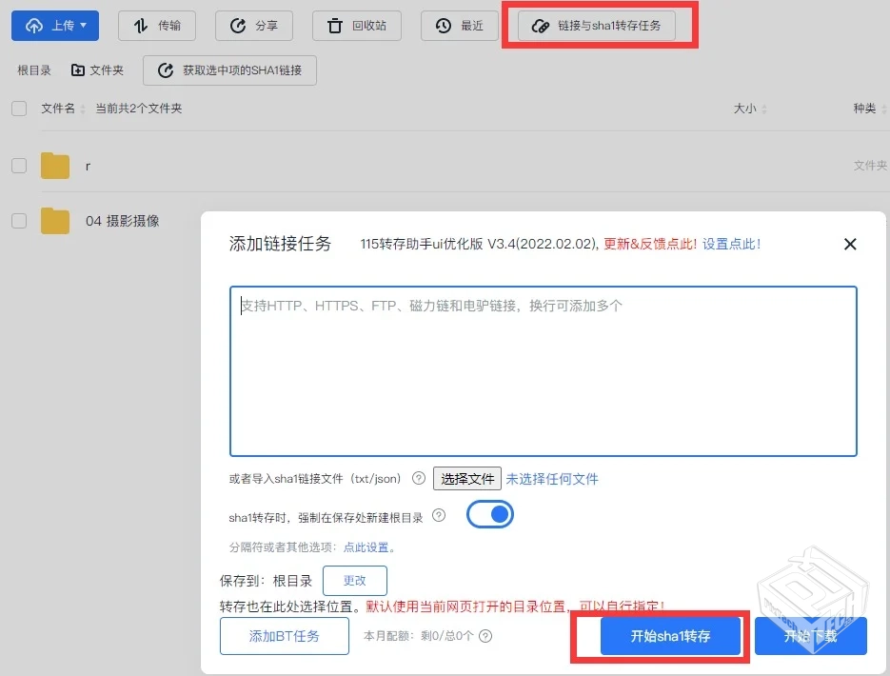Click help icon next to 本月配额 quota

point(485,635)
